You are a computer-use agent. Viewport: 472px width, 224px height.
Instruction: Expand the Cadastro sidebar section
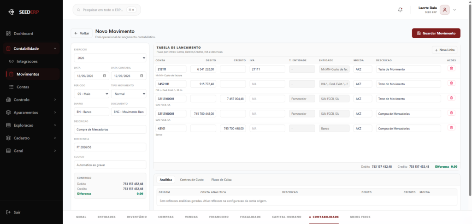coord(55,138)
